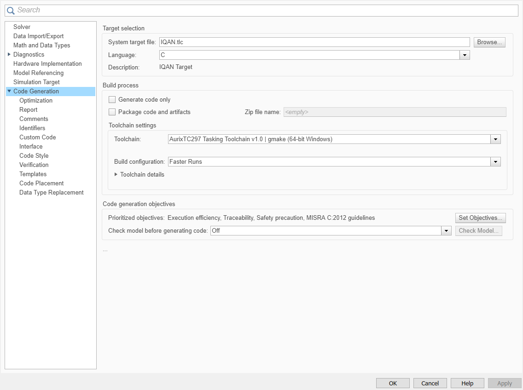This screenshot has height=390, width=523.
Task: Select the Diagnostics tree item
Action: tap(29, 54)
